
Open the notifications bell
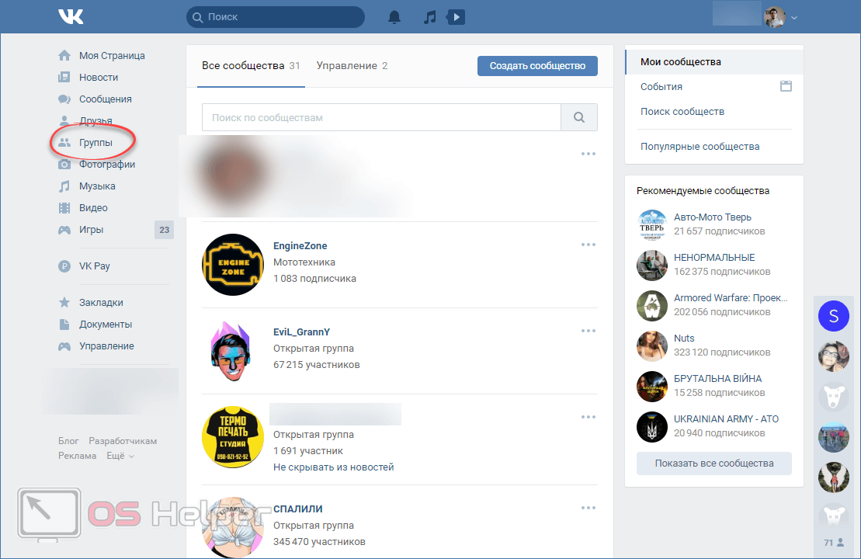(x=394, y=16)
